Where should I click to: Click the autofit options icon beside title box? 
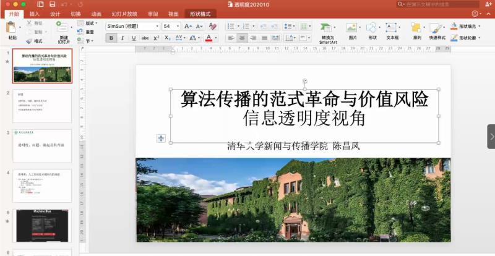(161, 139)
